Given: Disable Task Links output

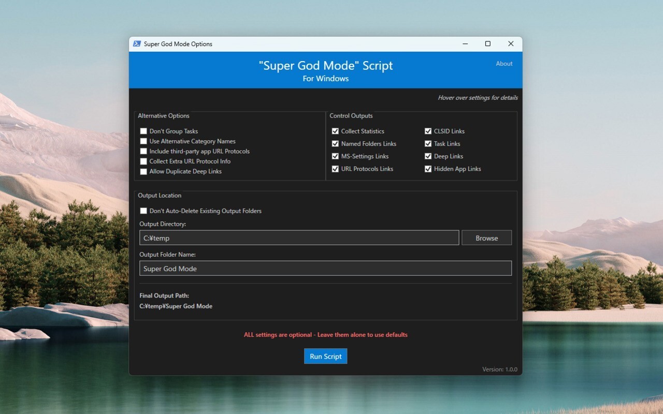Looking at the screenshot, I should [428, 144].
